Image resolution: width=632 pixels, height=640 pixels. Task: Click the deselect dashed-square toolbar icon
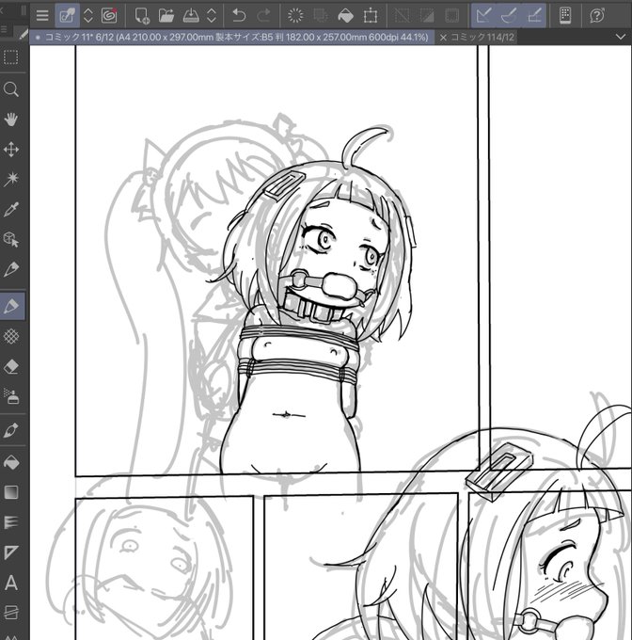[402, 15]
